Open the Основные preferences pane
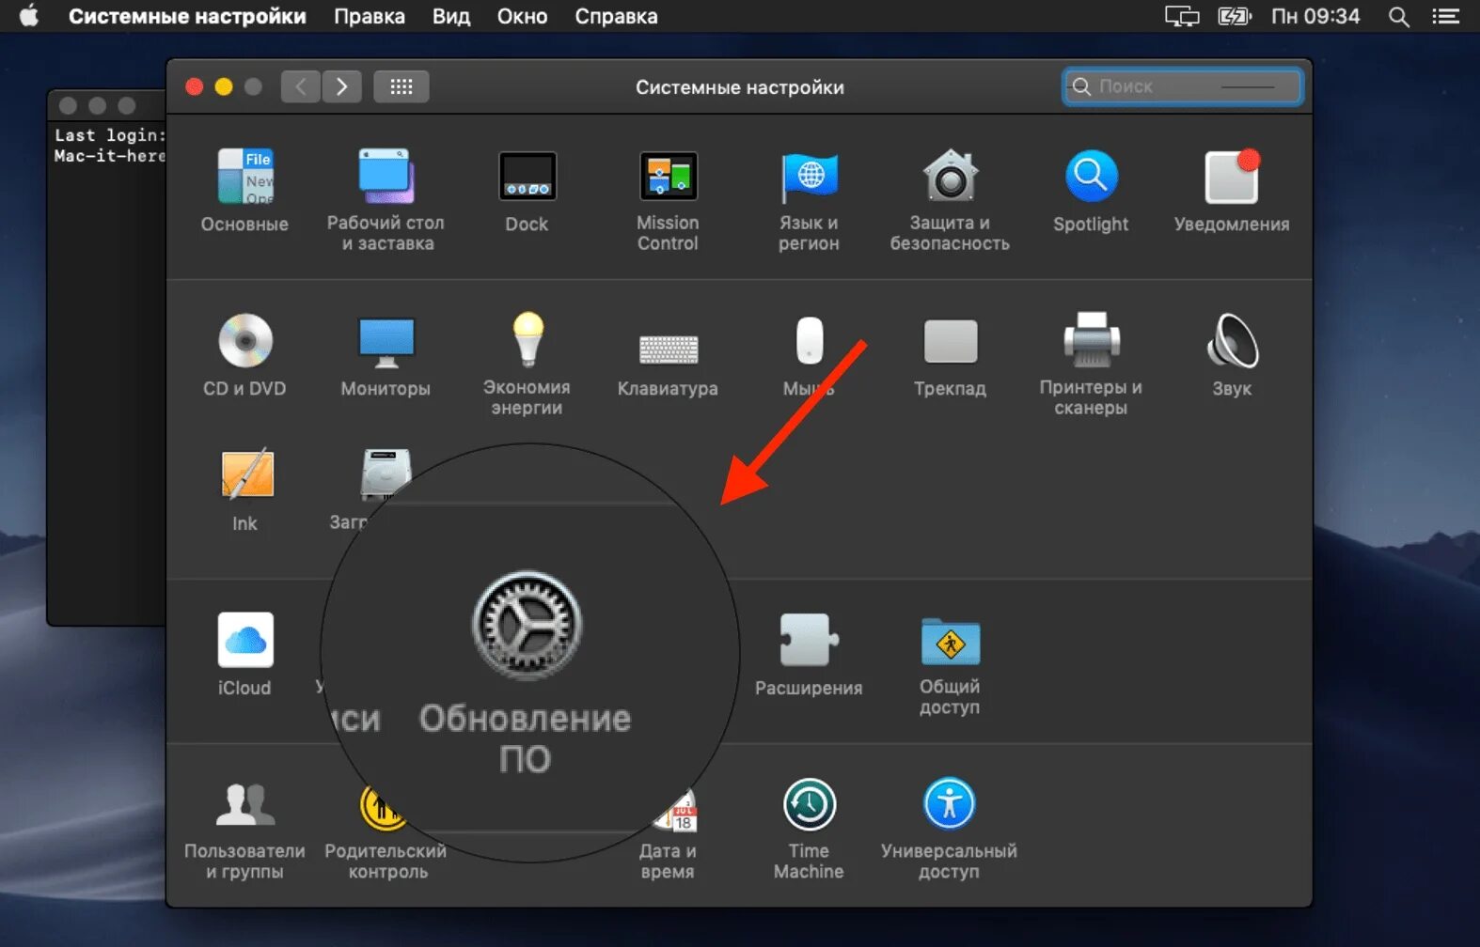 pos(244,190)
